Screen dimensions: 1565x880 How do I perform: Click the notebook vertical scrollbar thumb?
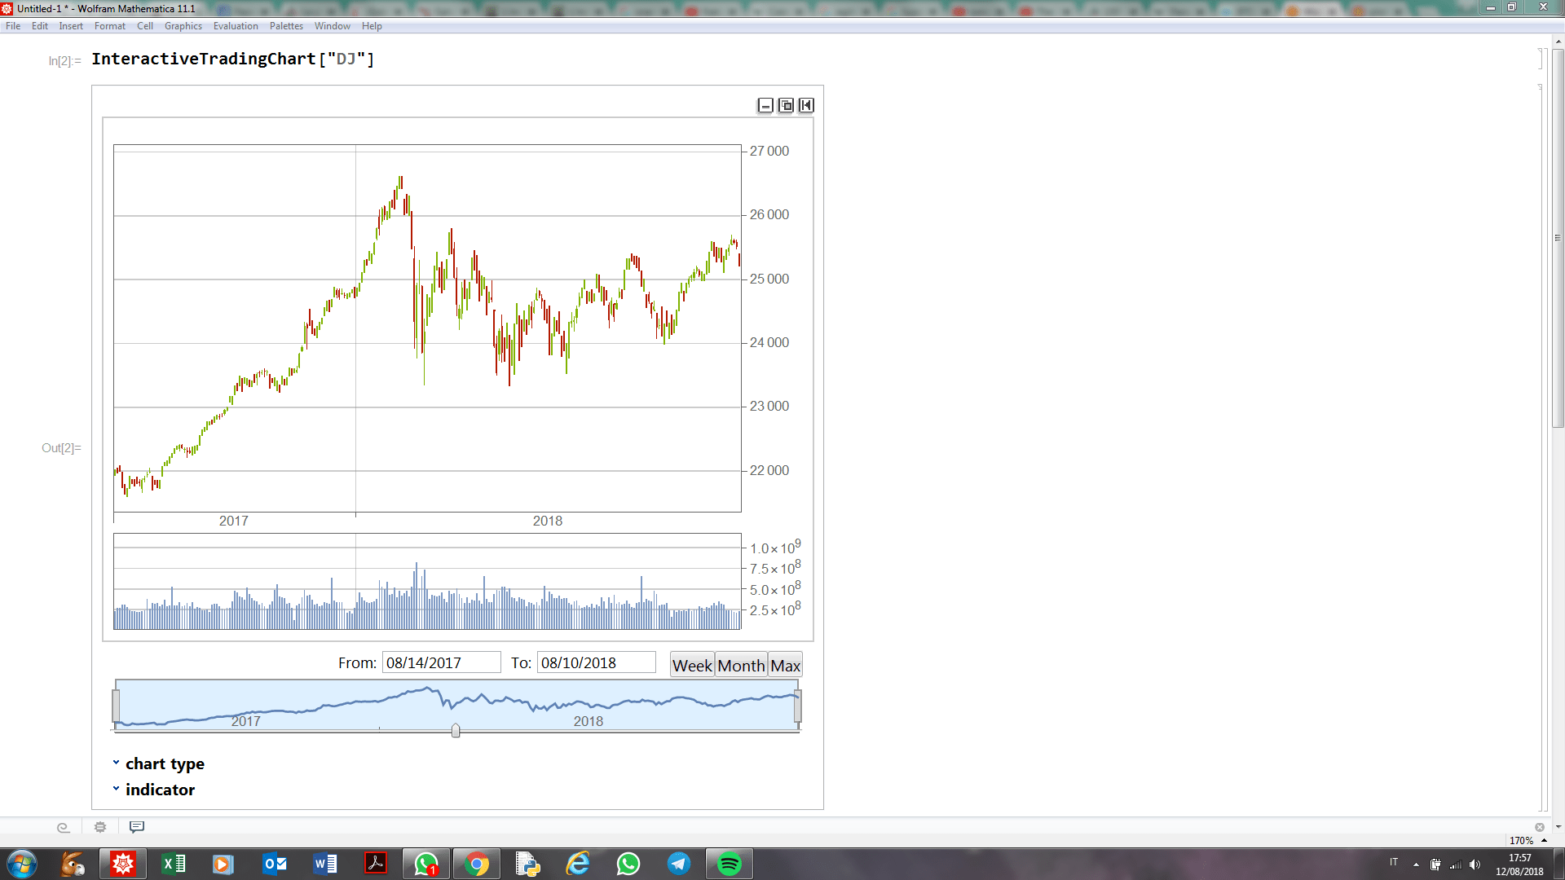point(1558,238)
